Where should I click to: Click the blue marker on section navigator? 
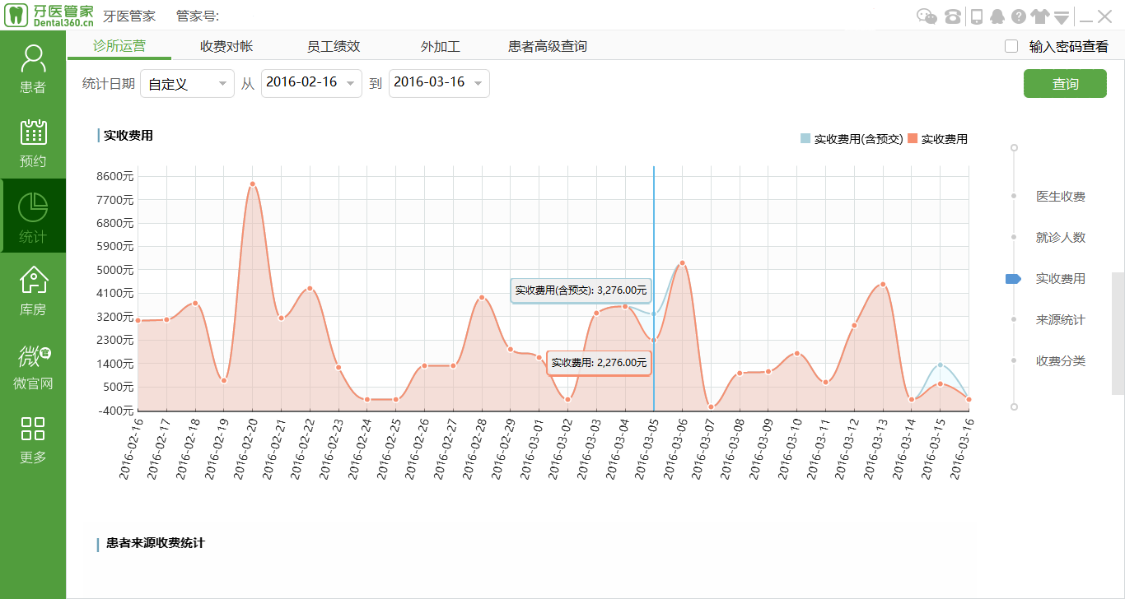coord(1014,279)
